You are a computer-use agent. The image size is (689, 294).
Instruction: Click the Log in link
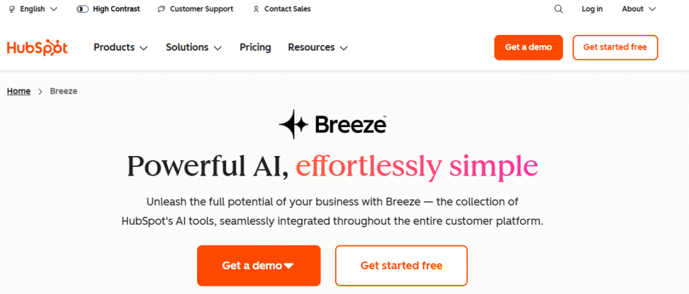[592, 9]
